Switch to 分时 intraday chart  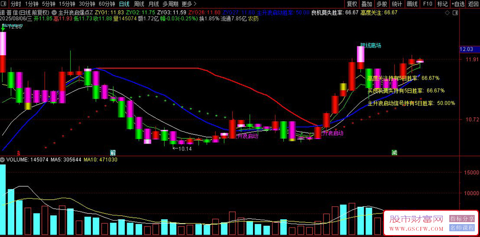point(16,4)
